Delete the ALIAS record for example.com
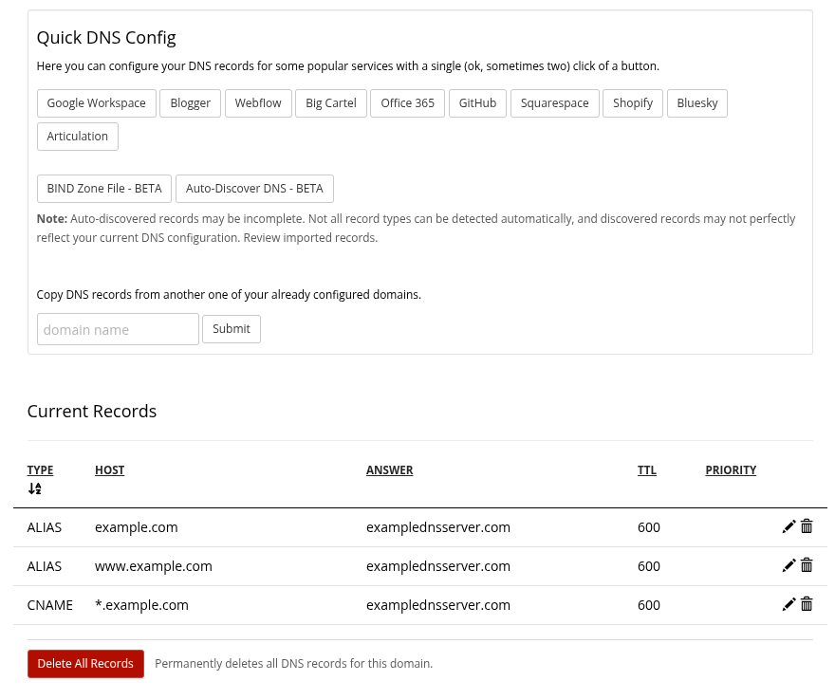The width and height of the screenshot is (835, 699). pyautogui.click(x=807, y=526)
